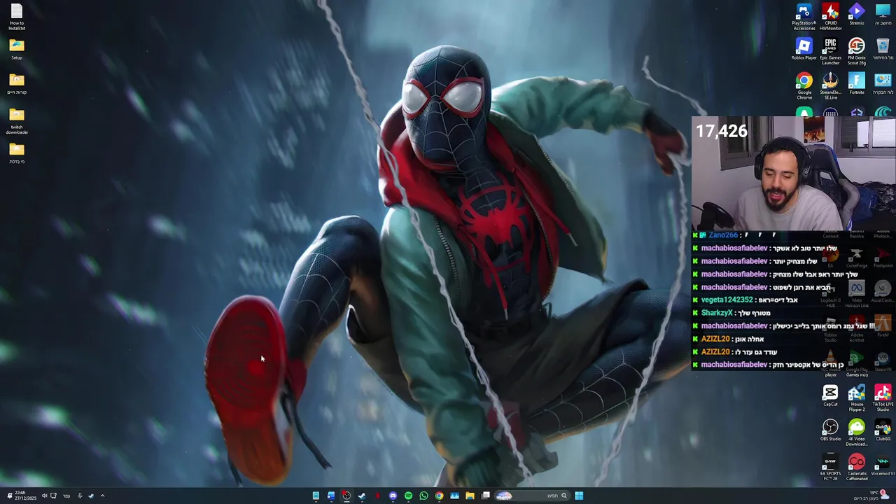Screen dimensions: 896x504
Task: Open FM Genie Scout 26g shortcut
Action: [857, 52]
